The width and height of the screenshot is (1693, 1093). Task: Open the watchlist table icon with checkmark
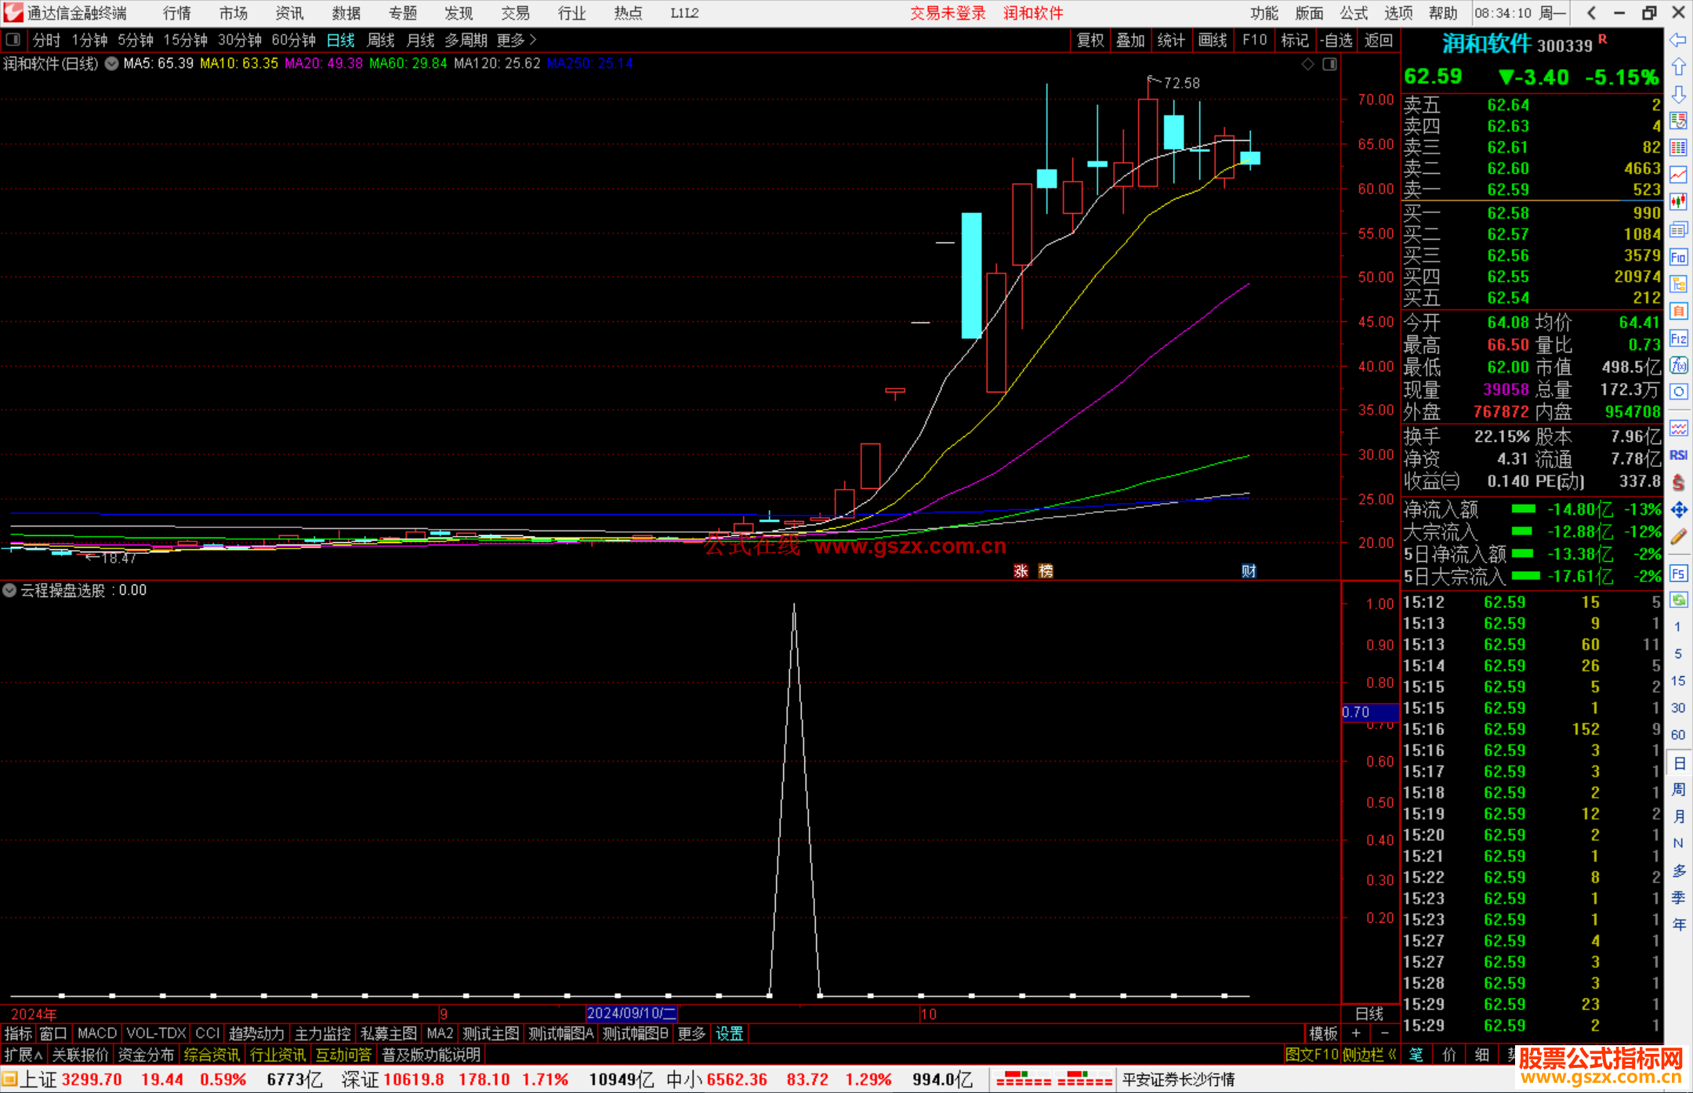pos(1678,121)
